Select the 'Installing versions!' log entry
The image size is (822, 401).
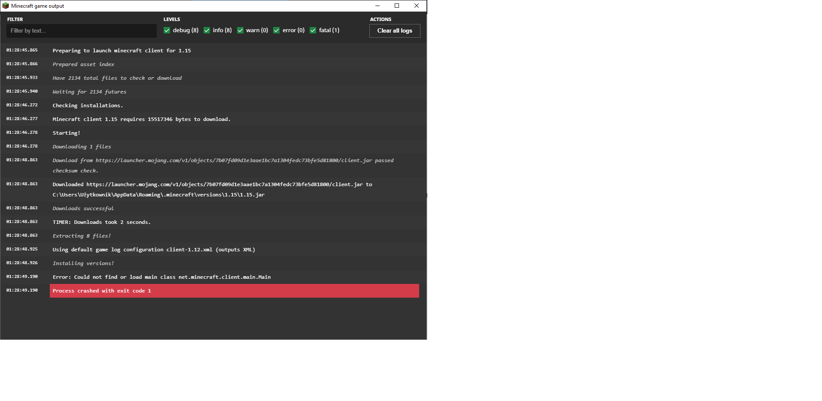click(83, 263)
